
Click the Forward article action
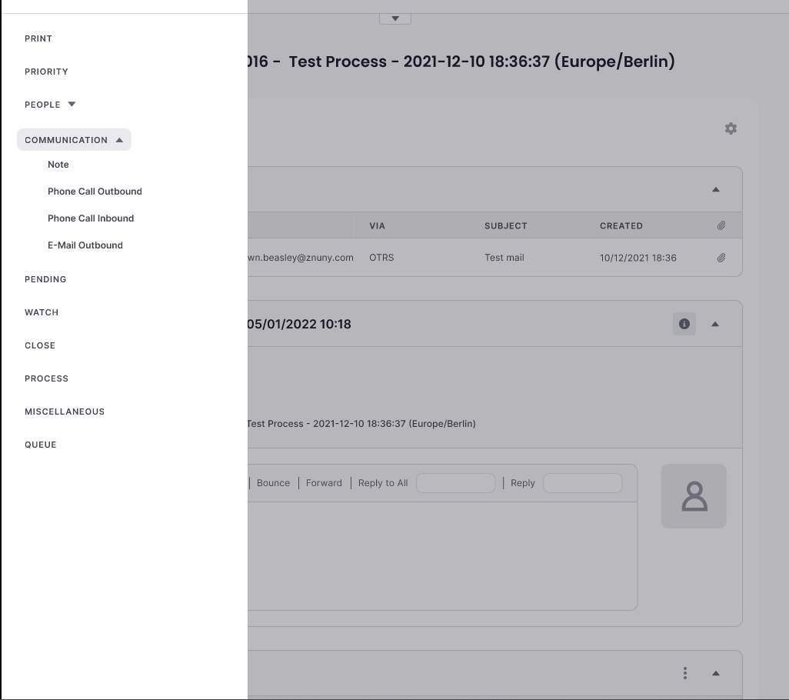324,483
